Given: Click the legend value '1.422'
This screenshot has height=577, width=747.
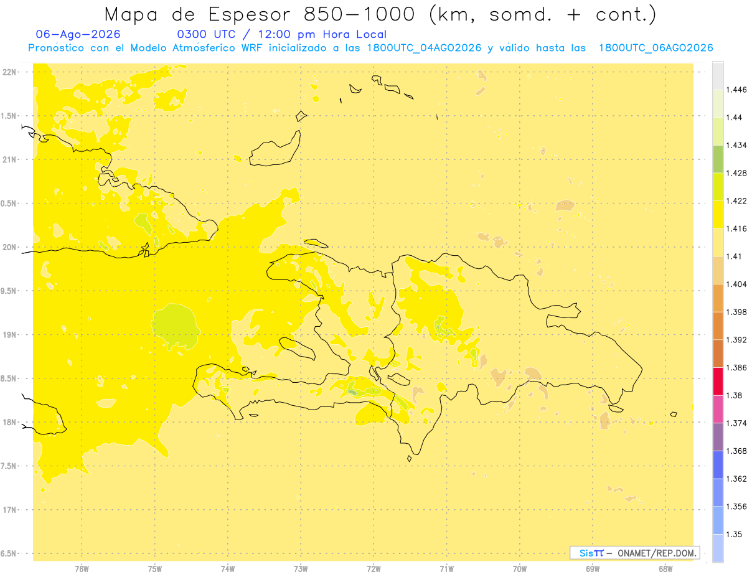Looking at the screenshot, I should pos(737,201).
